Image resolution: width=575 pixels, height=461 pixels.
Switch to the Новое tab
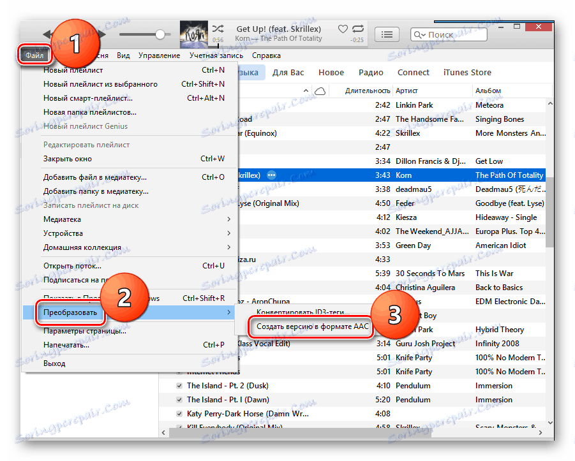(331, 73)
